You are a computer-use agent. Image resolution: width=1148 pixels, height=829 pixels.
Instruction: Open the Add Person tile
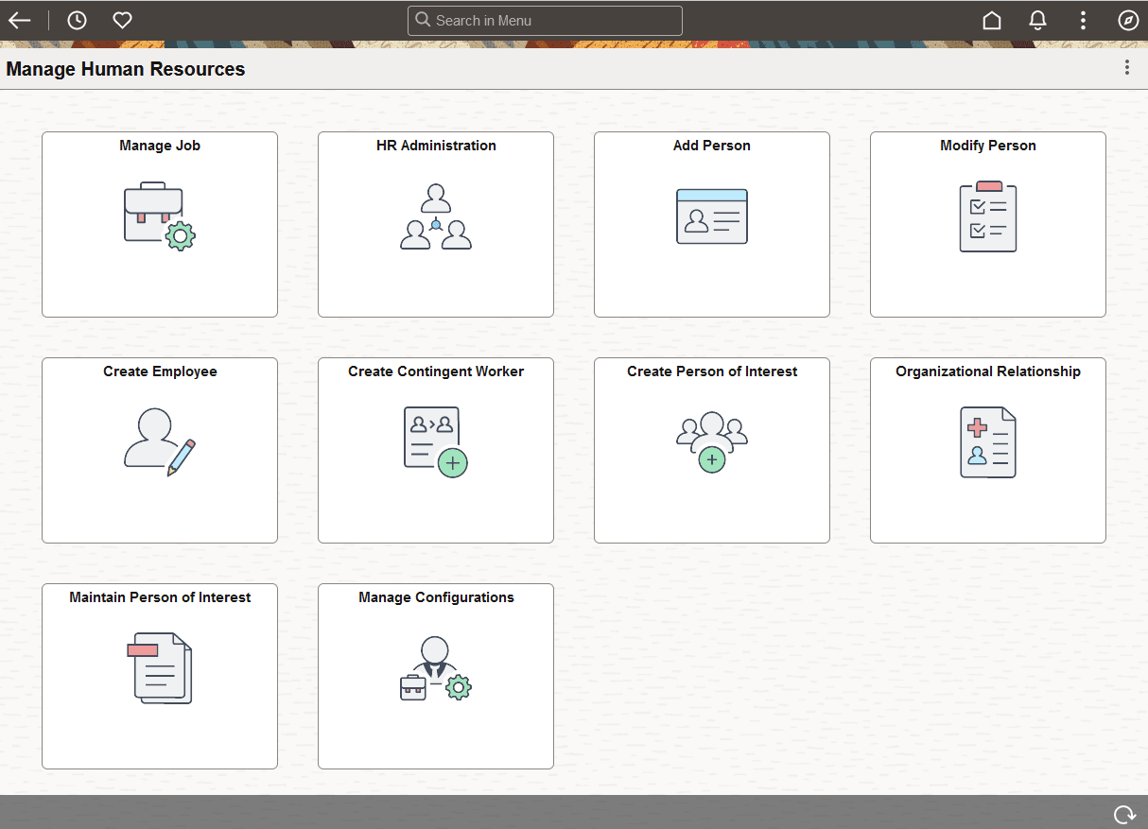point(711,224)
